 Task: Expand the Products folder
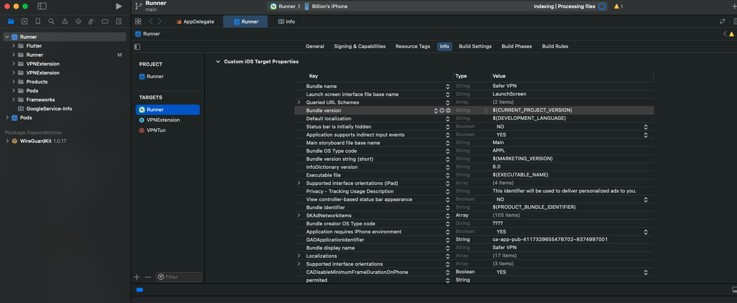click(x=13, y=82)
